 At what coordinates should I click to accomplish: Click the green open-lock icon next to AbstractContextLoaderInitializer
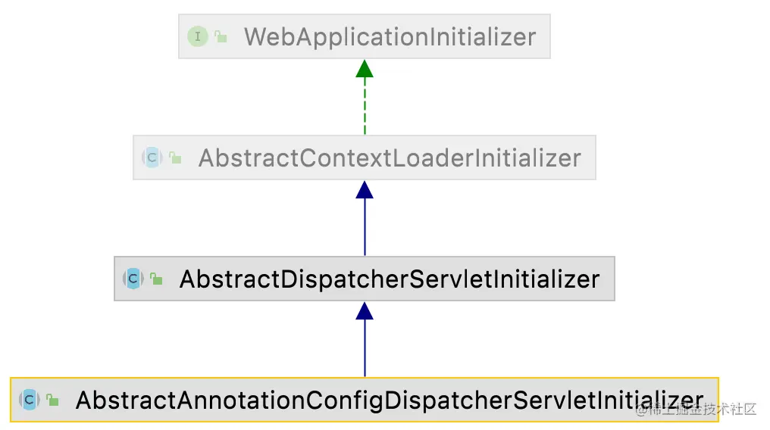tap(175, 157)
